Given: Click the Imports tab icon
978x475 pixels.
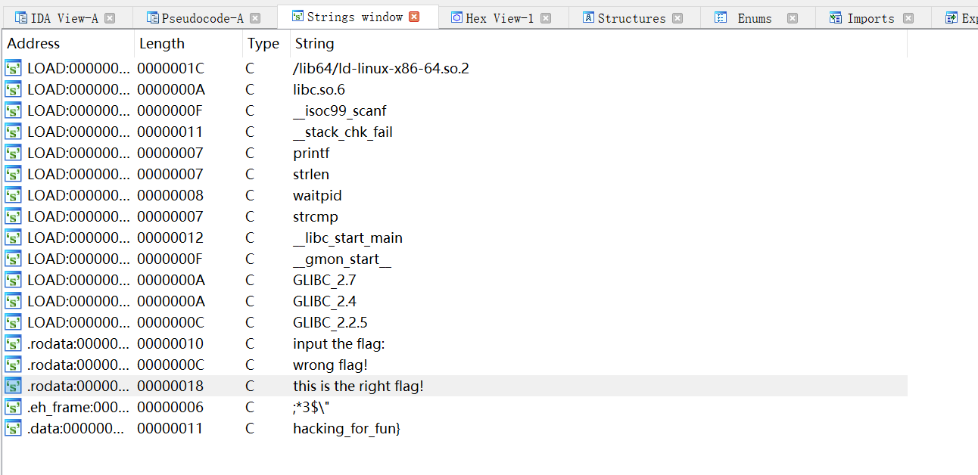Looking at the screenshot, I should point(836,18).
